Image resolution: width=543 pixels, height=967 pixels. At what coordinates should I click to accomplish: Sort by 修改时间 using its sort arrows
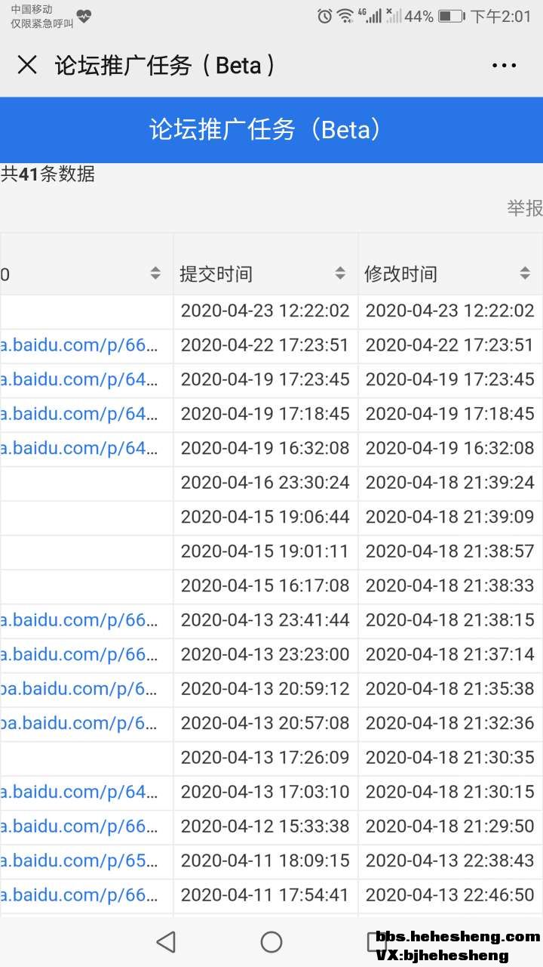tap(525, 273)
